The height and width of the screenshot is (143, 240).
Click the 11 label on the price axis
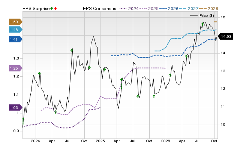tap(223, 107)
